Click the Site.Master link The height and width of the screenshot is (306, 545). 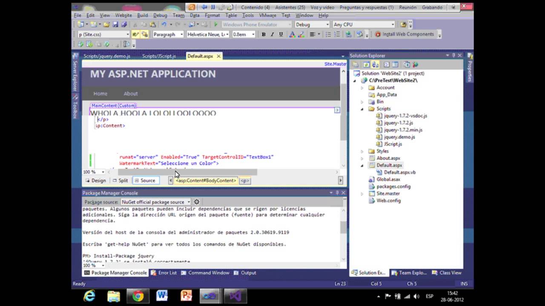click(335, 64)
